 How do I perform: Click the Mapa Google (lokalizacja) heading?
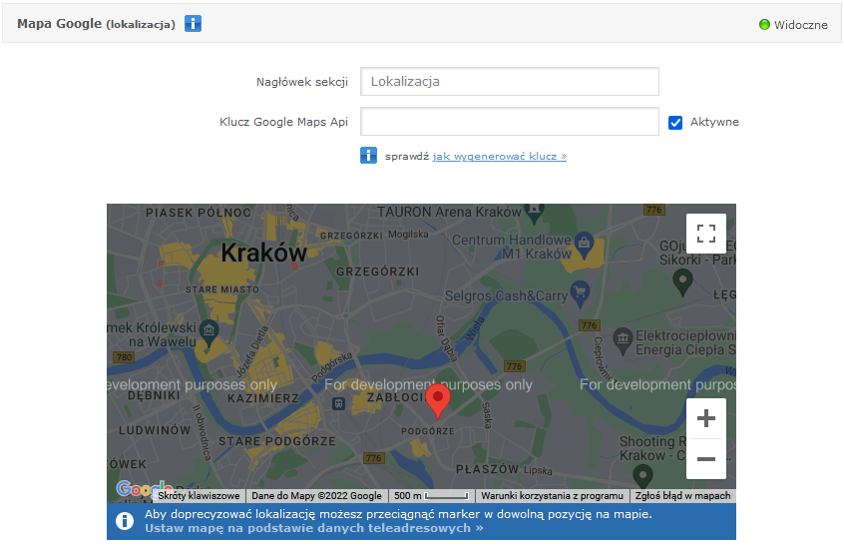[x=97, y=24]
